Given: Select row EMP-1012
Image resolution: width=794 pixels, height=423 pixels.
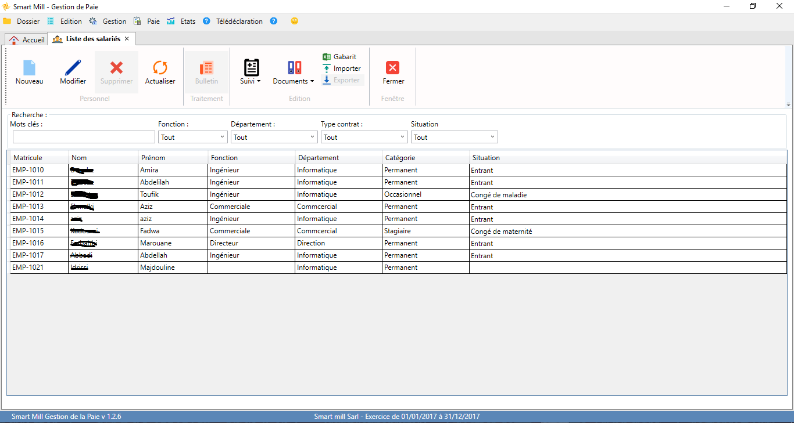Looking at the screenshot, I should coord(398,194).
